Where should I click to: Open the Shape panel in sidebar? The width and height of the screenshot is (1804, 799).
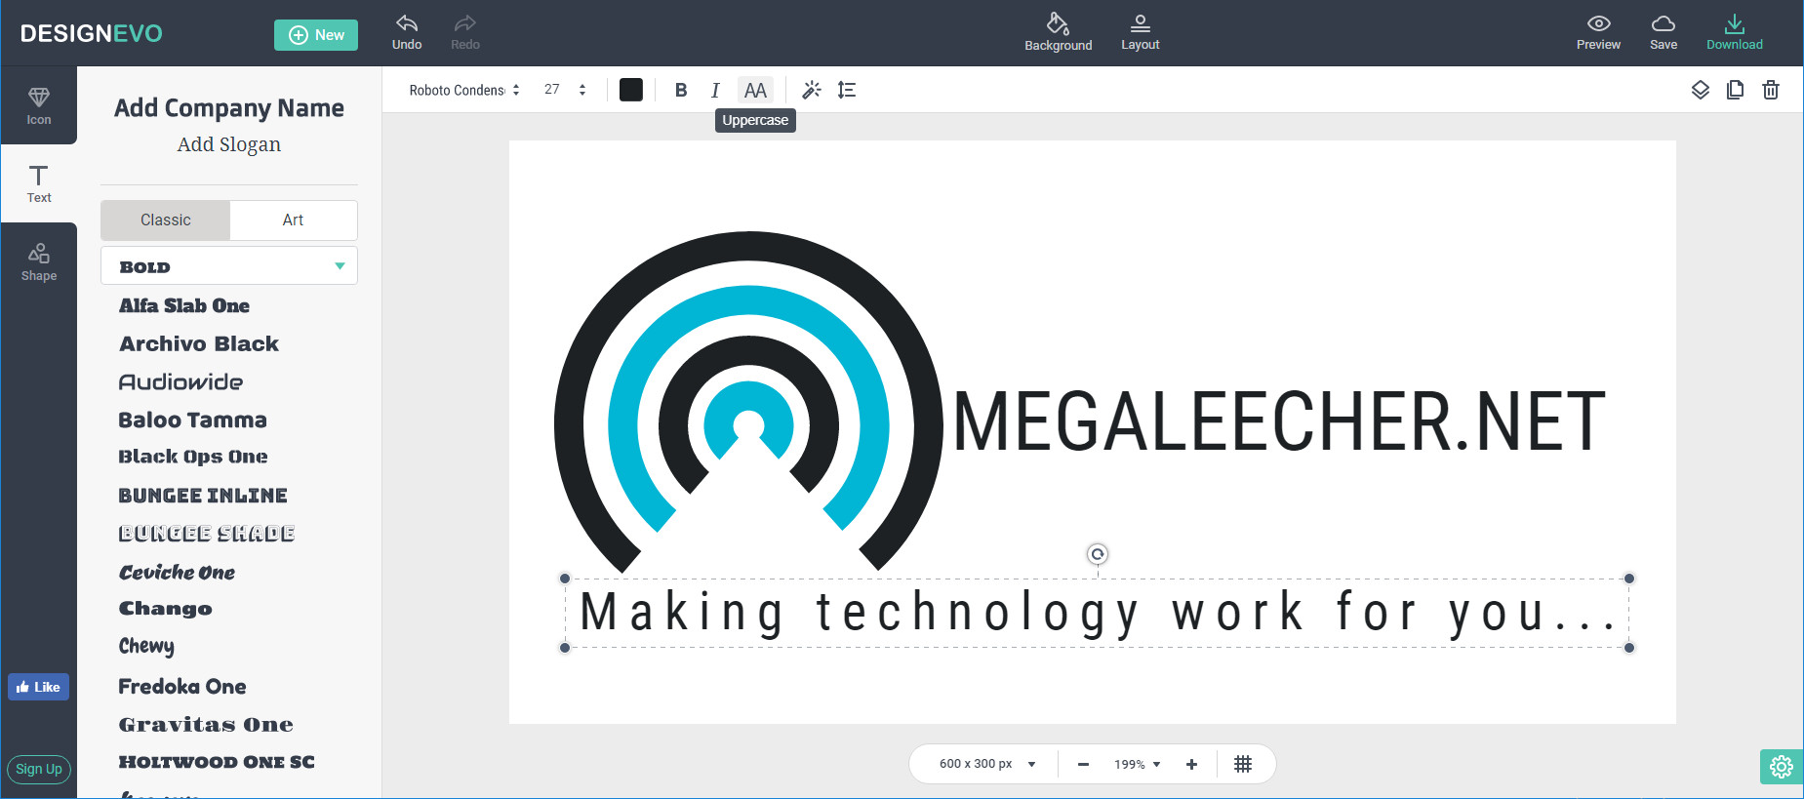pyautogui.click(x=39, y=261)
